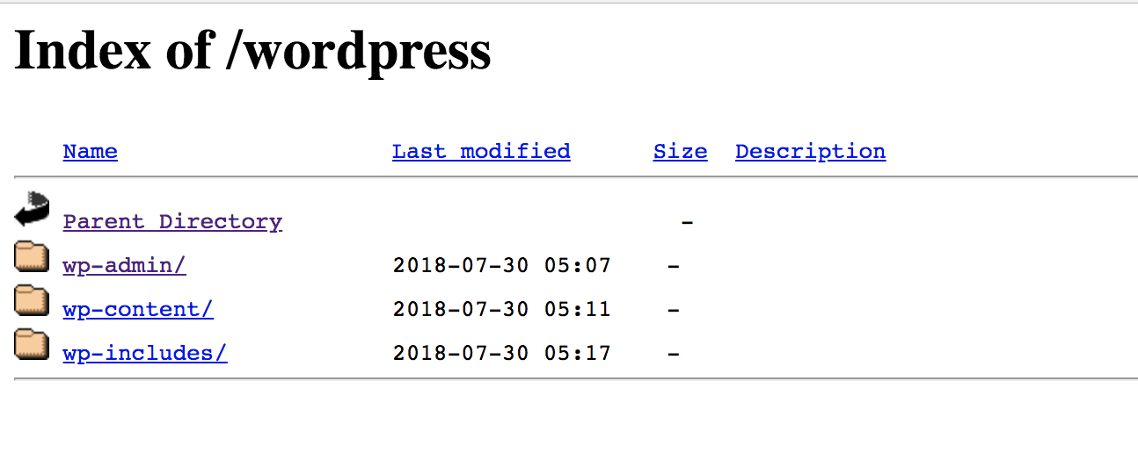Click the wp-admin modified date 2018-07-30 05:07
The height and width of the screenshot is (467, 1138).
[501, 266]
